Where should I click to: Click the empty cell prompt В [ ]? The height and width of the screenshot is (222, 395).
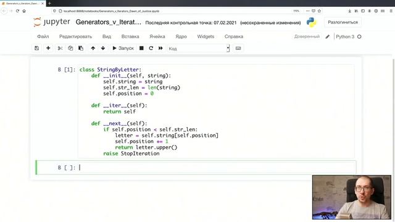[67, 168]
